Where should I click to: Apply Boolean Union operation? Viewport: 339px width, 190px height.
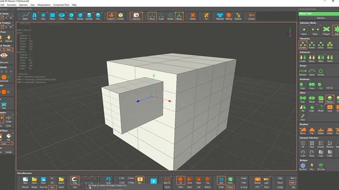(312, 85)
